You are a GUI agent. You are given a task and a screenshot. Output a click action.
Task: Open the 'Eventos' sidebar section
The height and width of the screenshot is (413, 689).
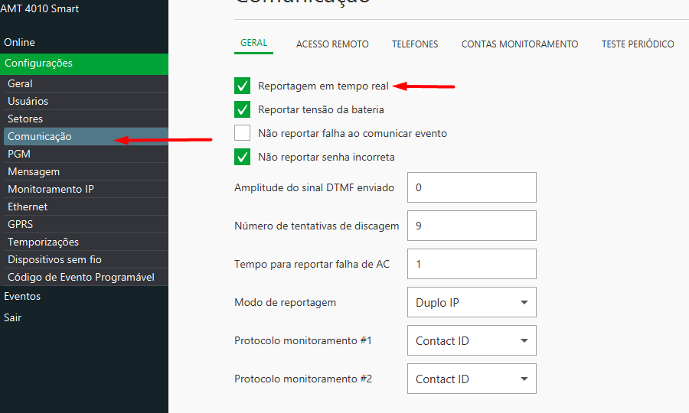pos(22,296)
